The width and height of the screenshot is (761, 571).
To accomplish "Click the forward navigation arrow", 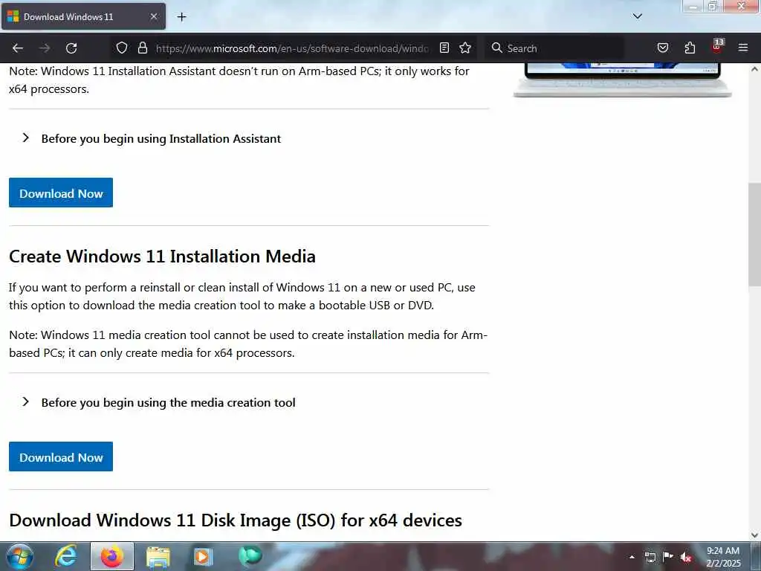I will [x=45, y=48].
